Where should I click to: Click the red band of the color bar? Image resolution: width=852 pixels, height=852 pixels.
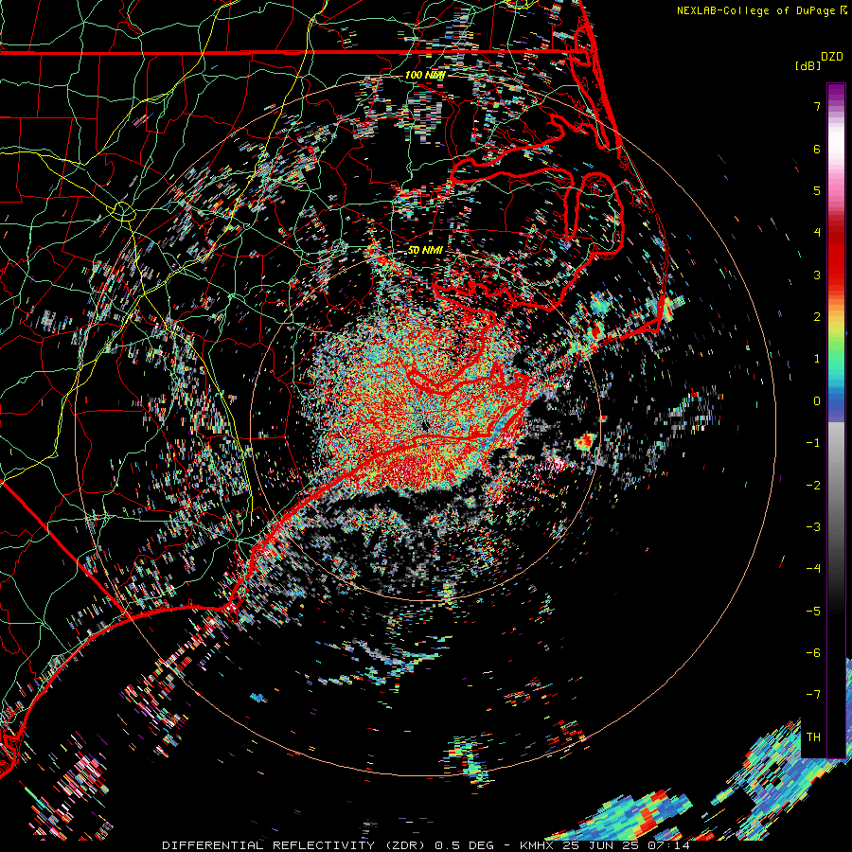(x=836, y=261)
